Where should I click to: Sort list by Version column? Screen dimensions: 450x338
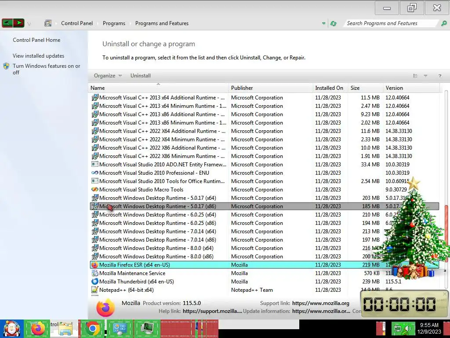click(x=411, y=88)
